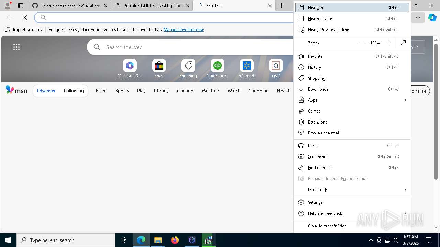Image resolution: width=440 pixels, height=247 pixels.
Task: Open the volume control in system tray
Action: pos(395,240)
